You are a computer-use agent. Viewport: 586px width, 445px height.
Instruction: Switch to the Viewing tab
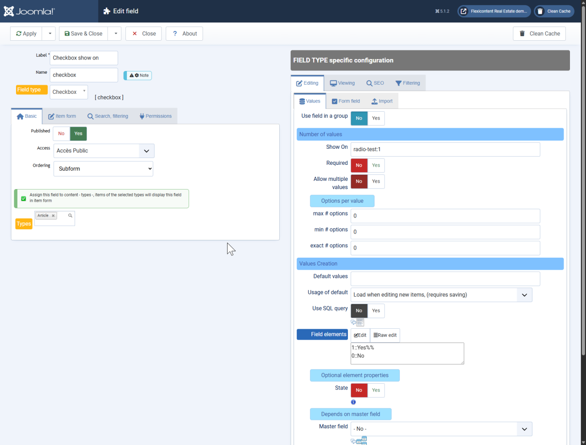(x=342, y=83)
